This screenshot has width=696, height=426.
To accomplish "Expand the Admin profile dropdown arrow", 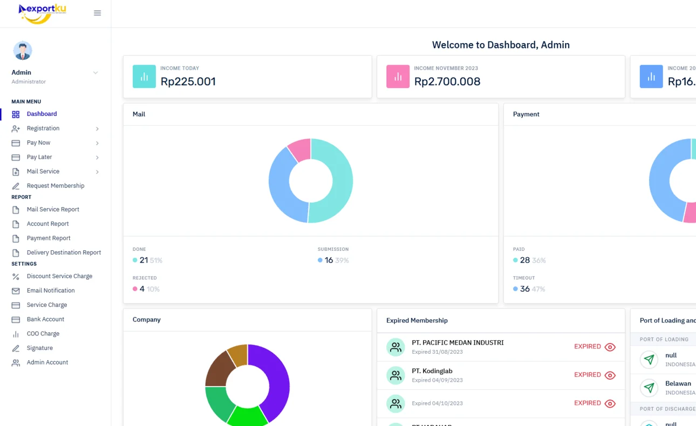I will click(x=95, y=73).
